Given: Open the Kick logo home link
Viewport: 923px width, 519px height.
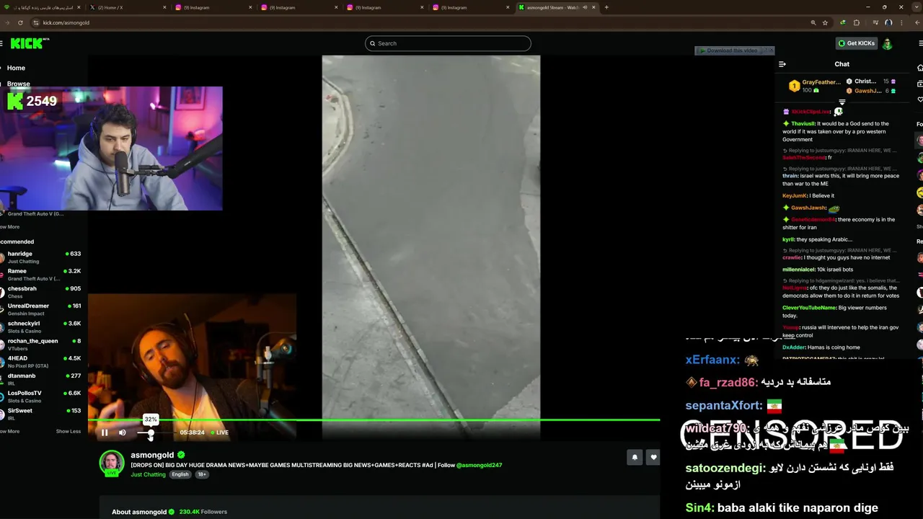Looking at the screenshot, I should pyautogui.click(x=29, y=43).
